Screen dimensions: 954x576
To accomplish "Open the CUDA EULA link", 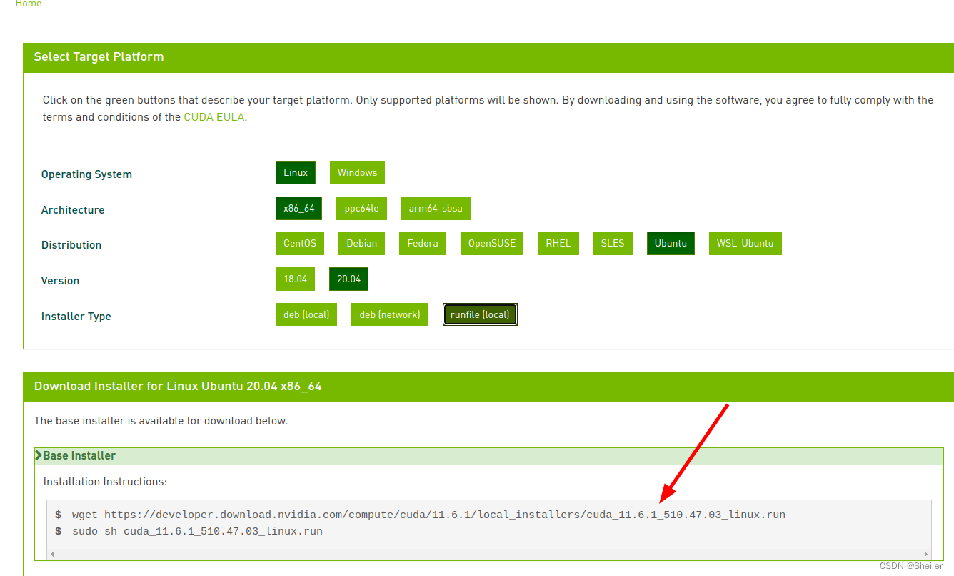I will click(x=215, y=117).
